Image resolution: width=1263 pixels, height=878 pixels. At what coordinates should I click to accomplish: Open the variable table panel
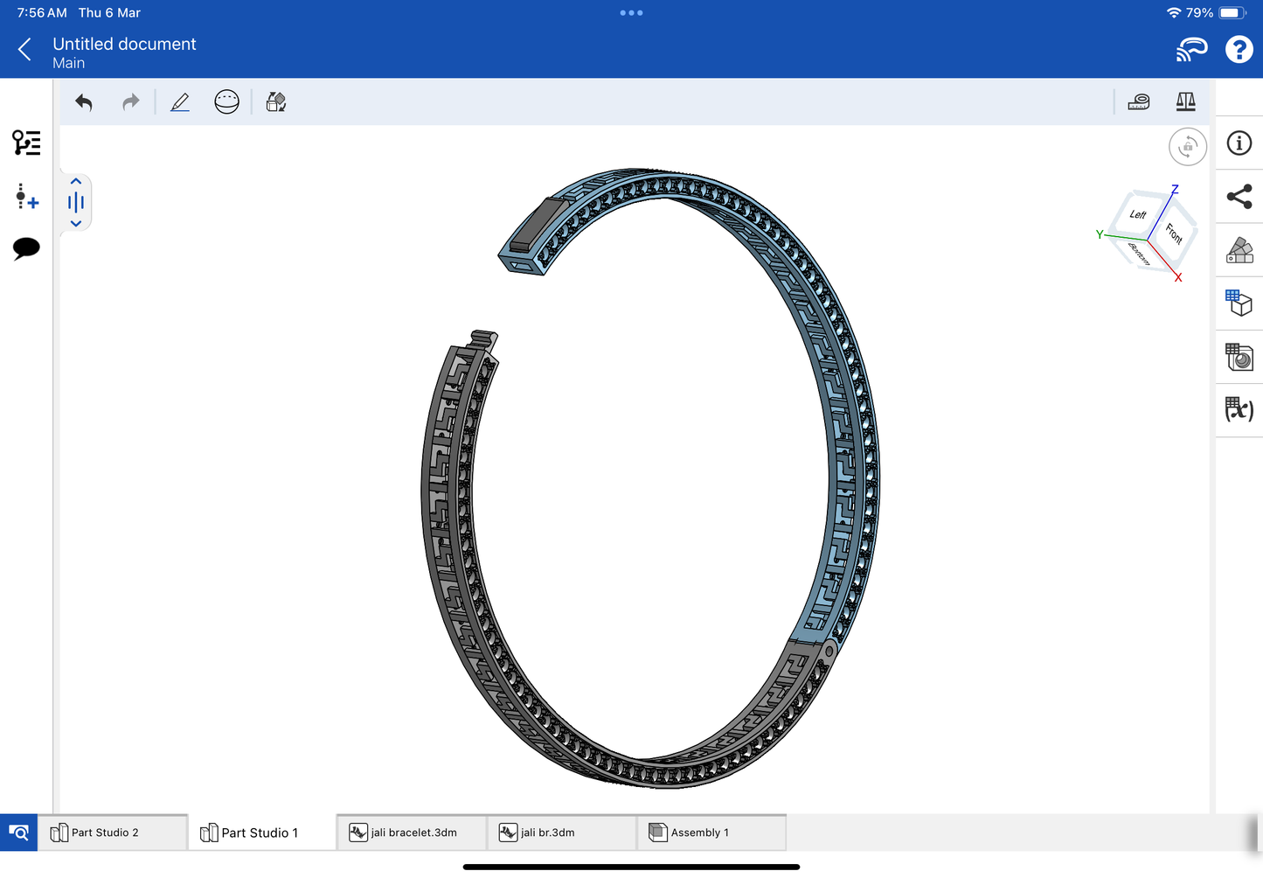[x=1239, y=409]
